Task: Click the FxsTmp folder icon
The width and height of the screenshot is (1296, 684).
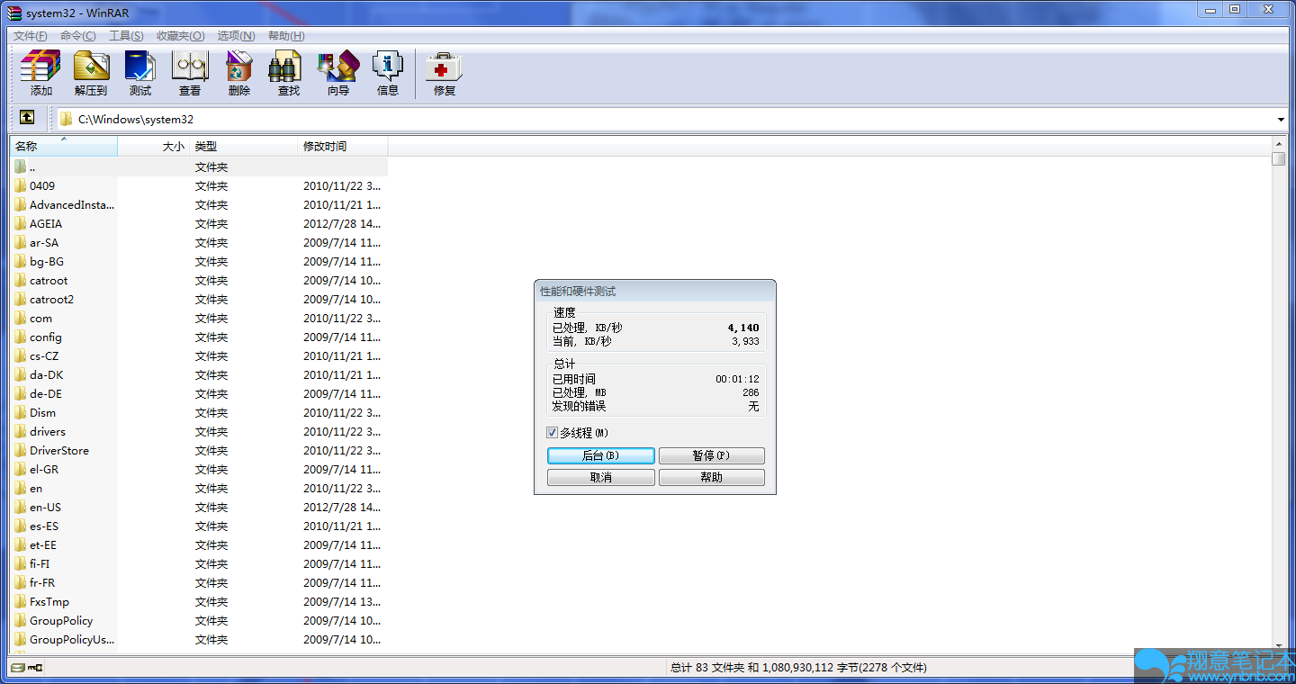Action: (x=21, y=601)
